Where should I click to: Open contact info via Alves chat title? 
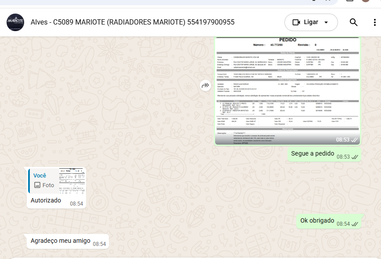pyautogui.click(x=133, y=22)
